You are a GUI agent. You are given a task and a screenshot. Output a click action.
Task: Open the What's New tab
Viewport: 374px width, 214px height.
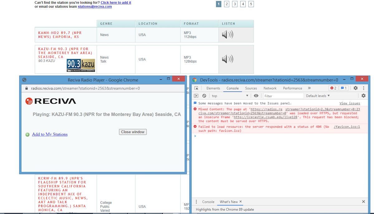228,202
